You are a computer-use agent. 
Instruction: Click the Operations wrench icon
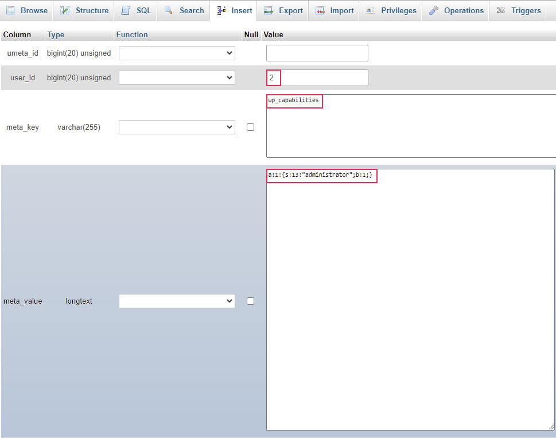pyautogui.click(x=434, y=10)
